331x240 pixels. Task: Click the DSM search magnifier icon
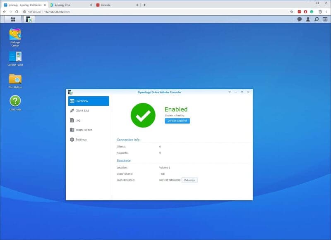(x=317, y=19)
